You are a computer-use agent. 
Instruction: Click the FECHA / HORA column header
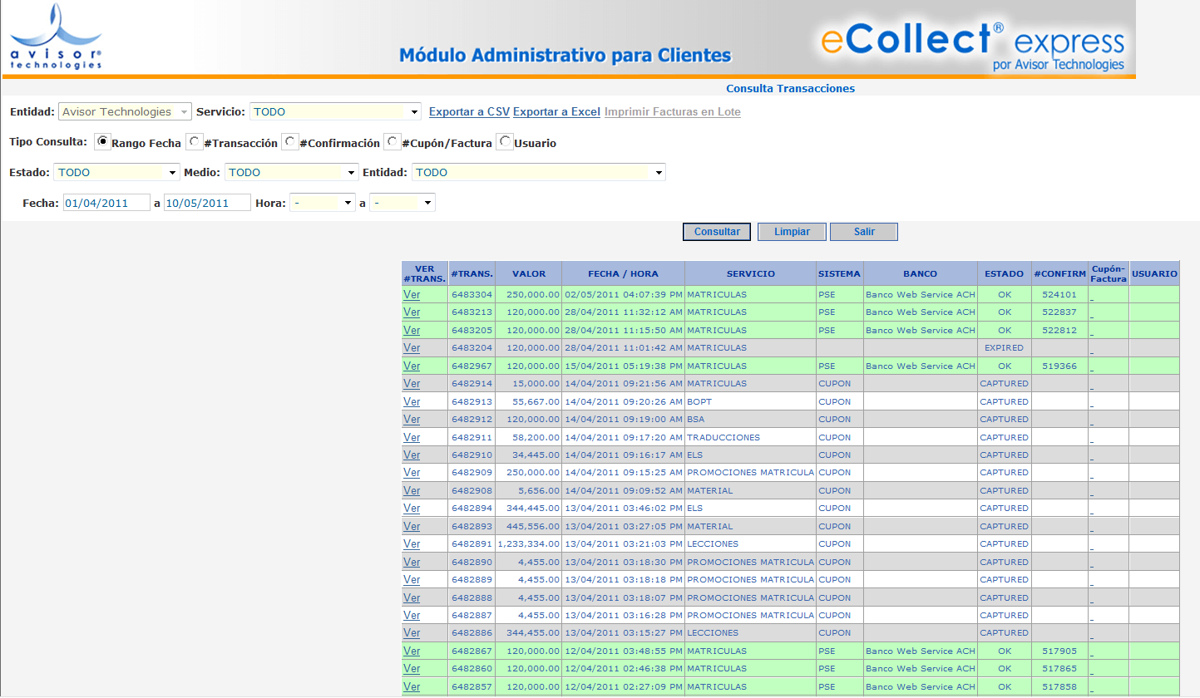tap(623, 273)
